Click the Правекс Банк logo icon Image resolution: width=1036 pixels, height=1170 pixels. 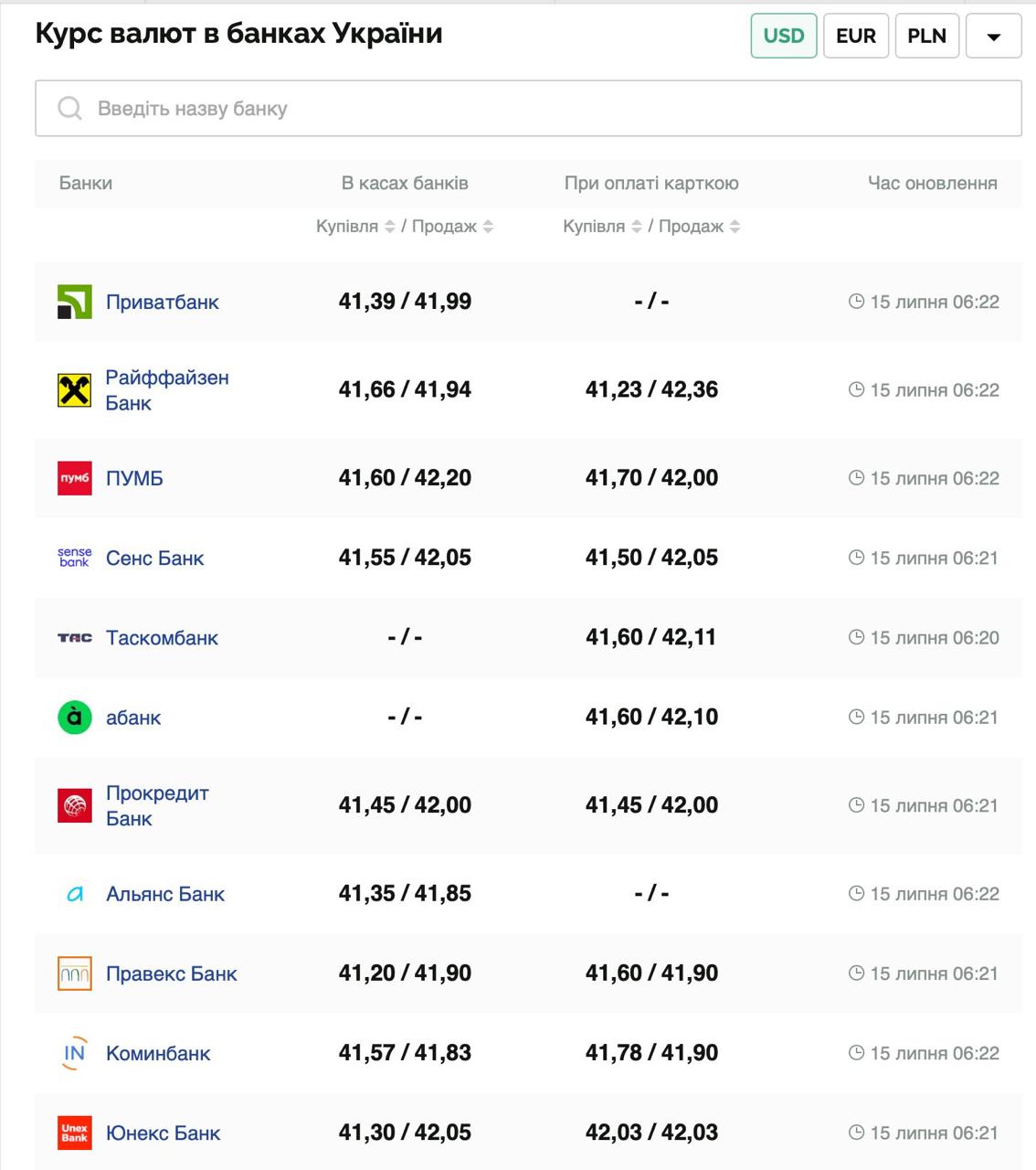tap(74, 973)
